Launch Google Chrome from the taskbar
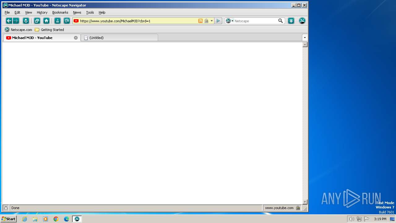396x223 pixels. [x=56, y=219]
